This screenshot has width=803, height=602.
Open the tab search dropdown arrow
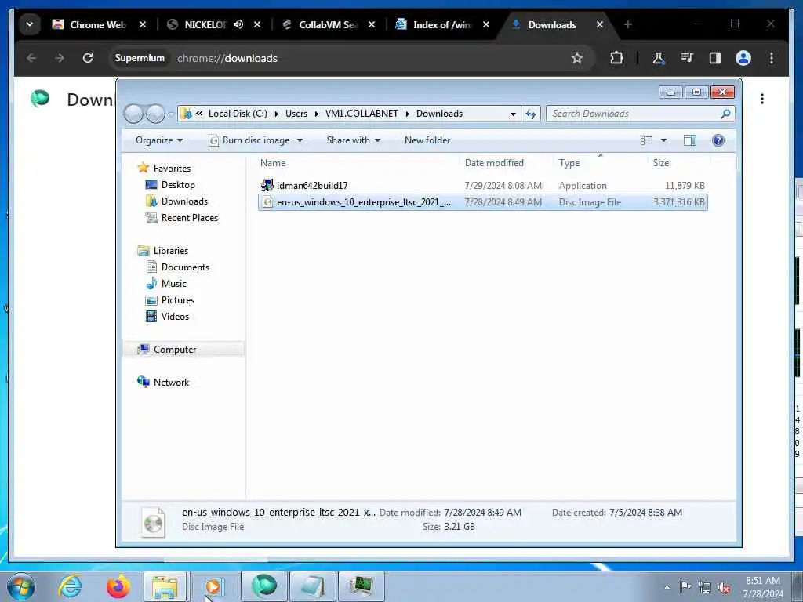click(30, 24)
